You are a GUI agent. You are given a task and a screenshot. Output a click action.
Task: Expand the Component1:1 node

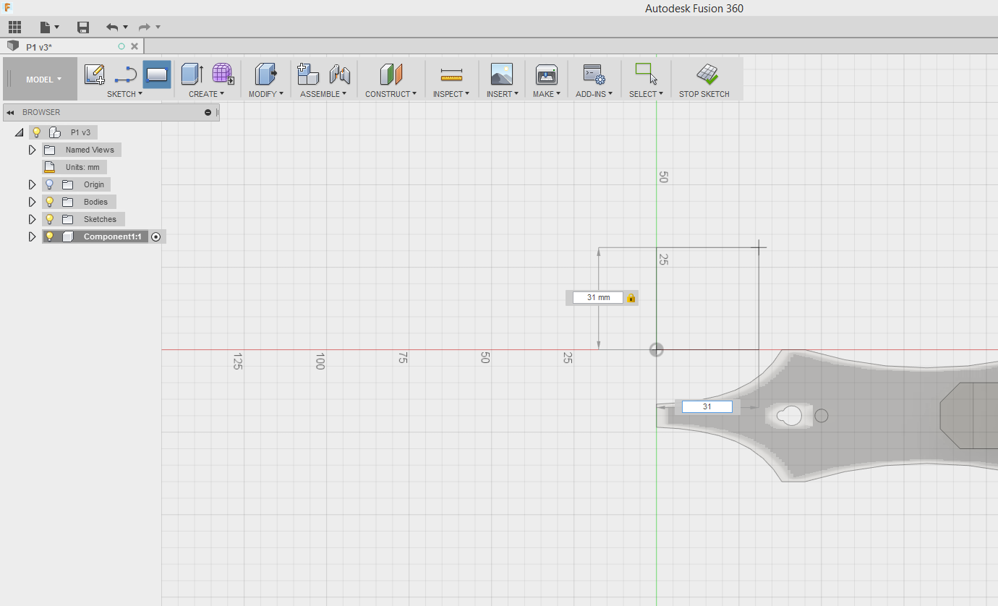pos(32,236)
